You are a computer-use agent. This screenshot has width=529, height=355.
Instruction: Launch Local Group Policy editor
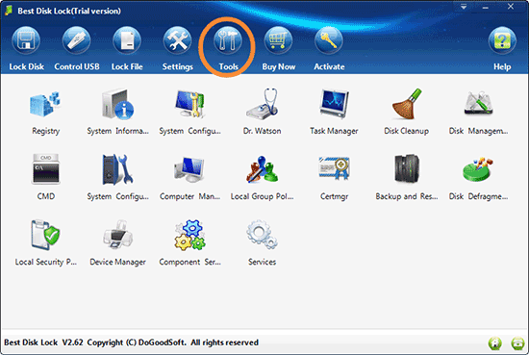[x=262, y=177]
